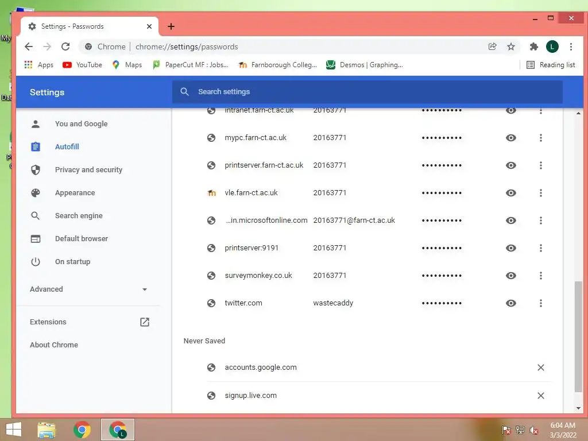Screen dimensions: 588x441
Task: Click the wastecaddy username field
Action: [333, 303]
